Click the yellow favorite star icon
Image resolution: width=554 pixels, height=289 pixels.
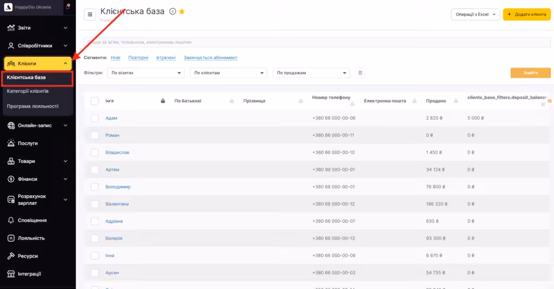pyautogui.click(x=182, y=11)
